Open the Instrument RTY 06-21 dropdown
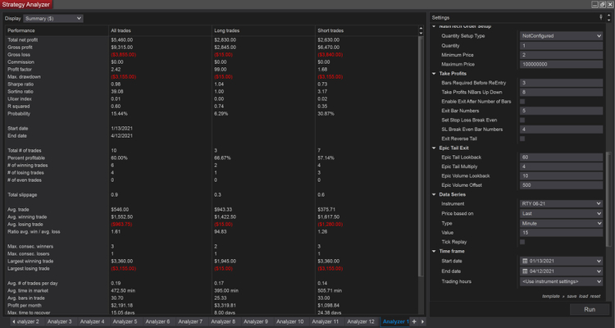615x328 pixels. [561, 203]
